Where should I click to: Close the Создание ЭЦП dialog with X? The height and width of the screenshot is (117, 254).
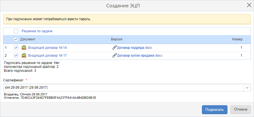tap(249, 5)
